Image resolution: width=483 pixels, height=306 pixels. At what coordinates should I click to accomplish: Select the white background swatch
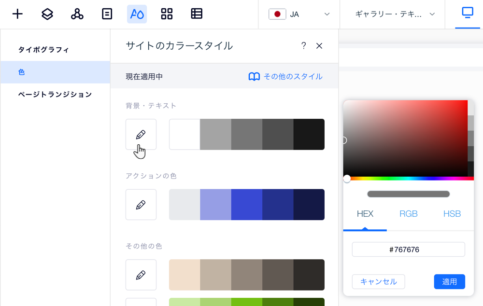pos(185,135)
